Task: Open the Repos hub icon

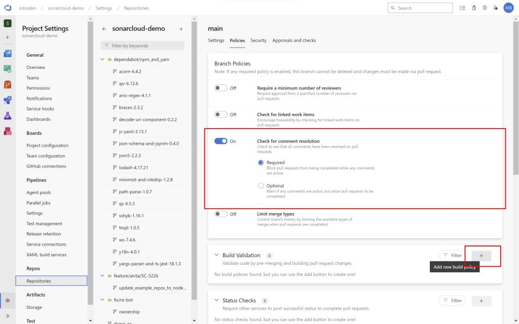Action: click(x=8, y=85)
